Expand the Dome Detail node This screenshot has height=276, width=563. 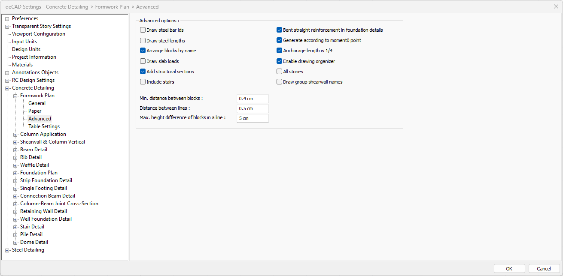point(15,242)
